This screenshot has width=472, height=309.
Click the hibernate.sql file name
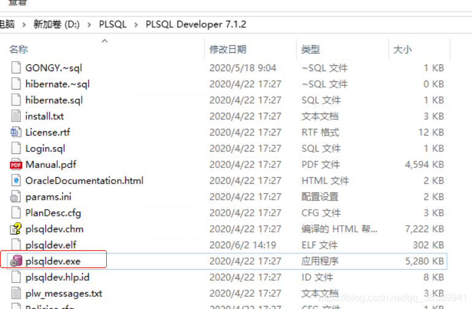(54, 100)
